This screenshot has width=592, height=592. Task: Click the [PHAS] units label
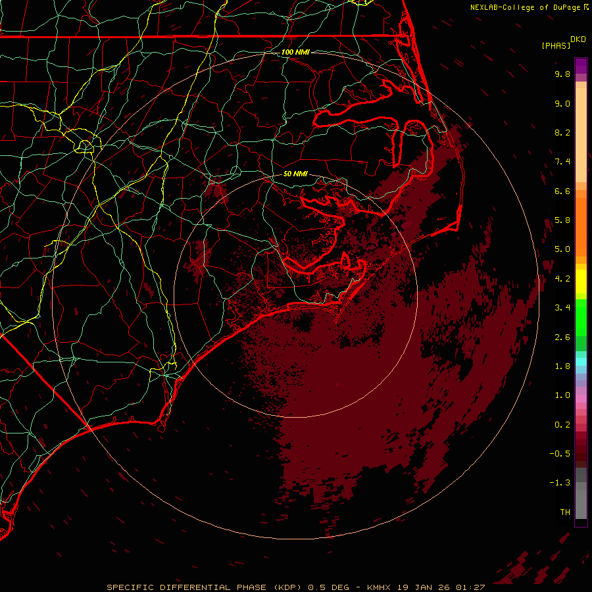(556, 46)
